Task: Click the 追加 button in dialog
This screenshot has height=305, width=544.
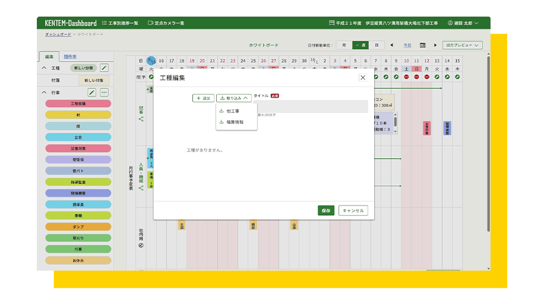Action: click(x=203, y=98)
